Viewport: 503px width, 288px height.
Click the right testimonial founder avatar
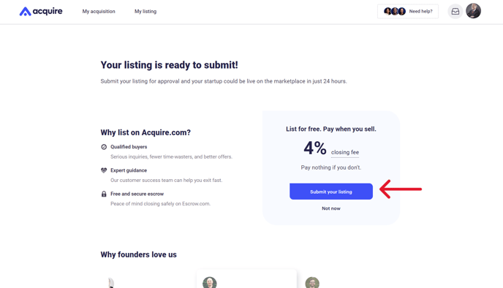click(312, 283)
